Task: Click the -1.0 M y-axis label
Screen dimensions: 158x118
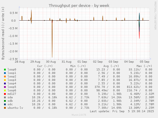Action: (x=13, y=36)
